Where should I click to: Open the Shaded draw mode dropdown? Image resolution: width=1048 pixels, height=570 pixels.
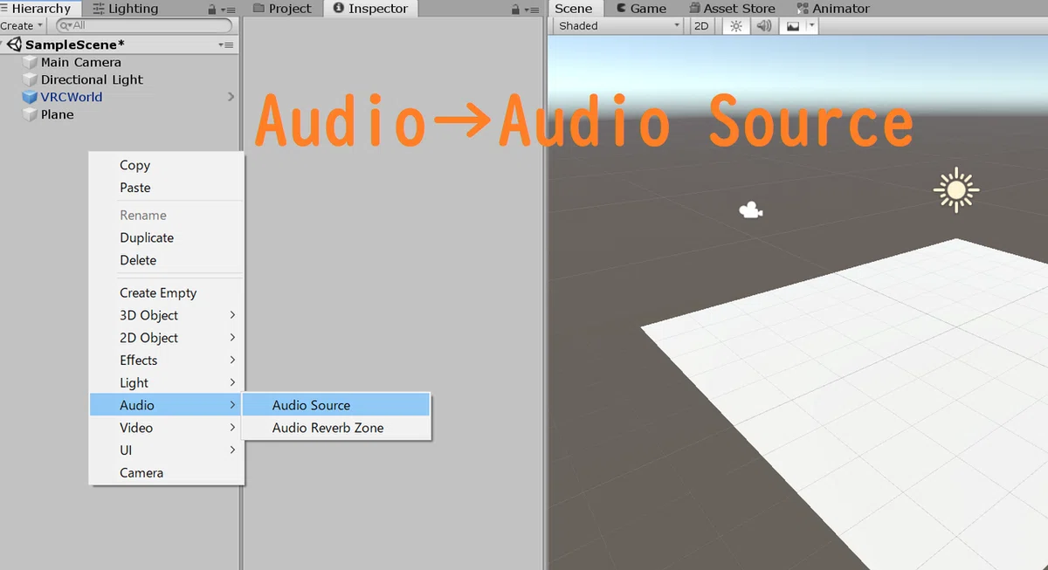tap(618, 25)
